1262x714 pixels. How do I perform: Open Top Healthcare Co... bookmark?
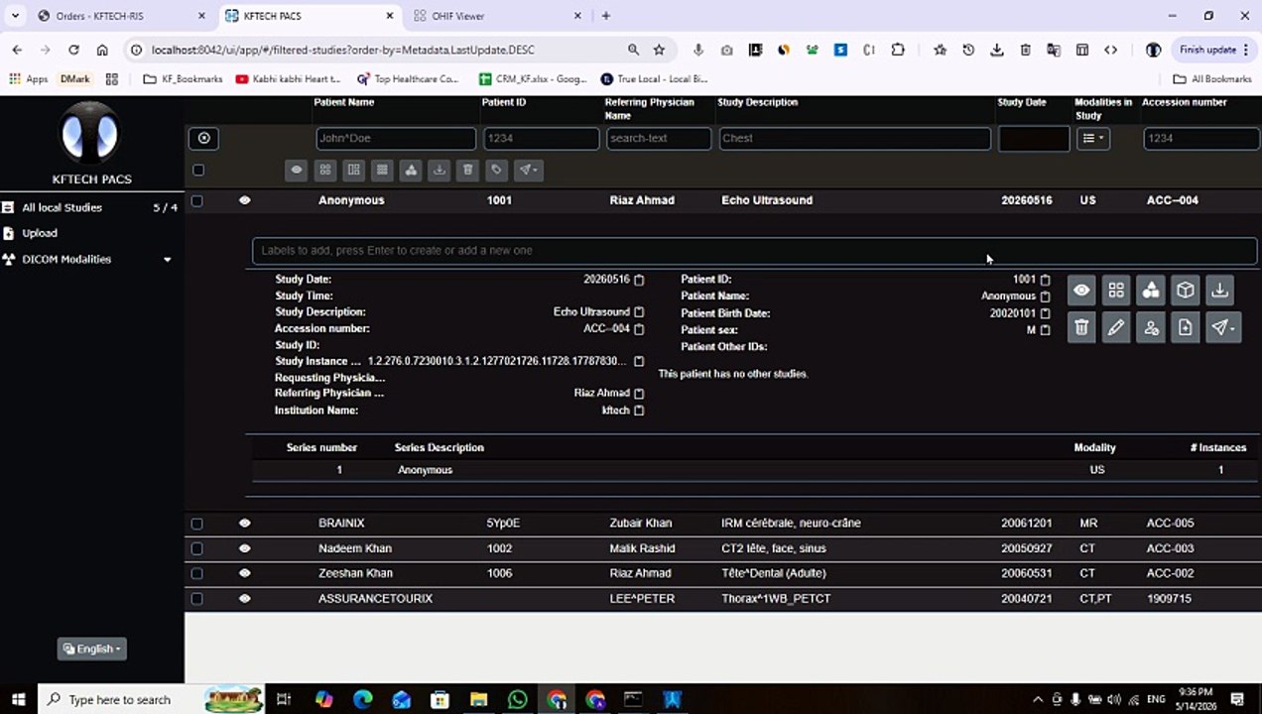[408, 79]
